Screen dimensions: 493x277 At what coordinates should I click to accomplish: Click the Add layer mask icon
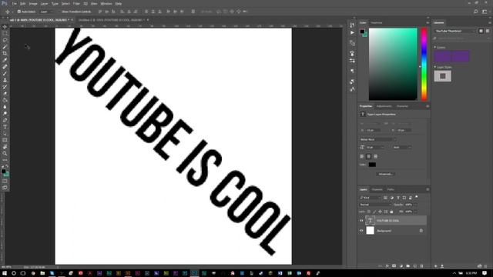(394, 266)
